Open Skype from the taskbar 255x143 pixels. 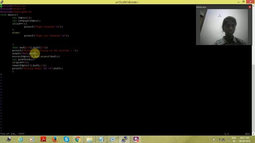tap(67, 139)
